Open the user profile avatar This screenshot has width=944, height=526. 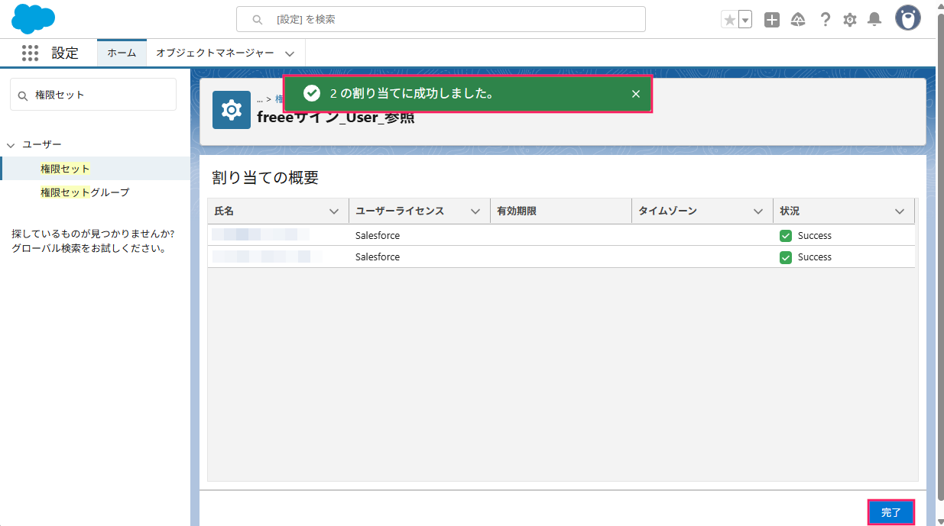pyautogui.click(x=908, y=18)
